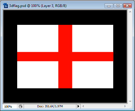Click the horizontal scrollbar right arrow
The height and width of the screenshot is (111, 135).
click(x=125, y=106)
